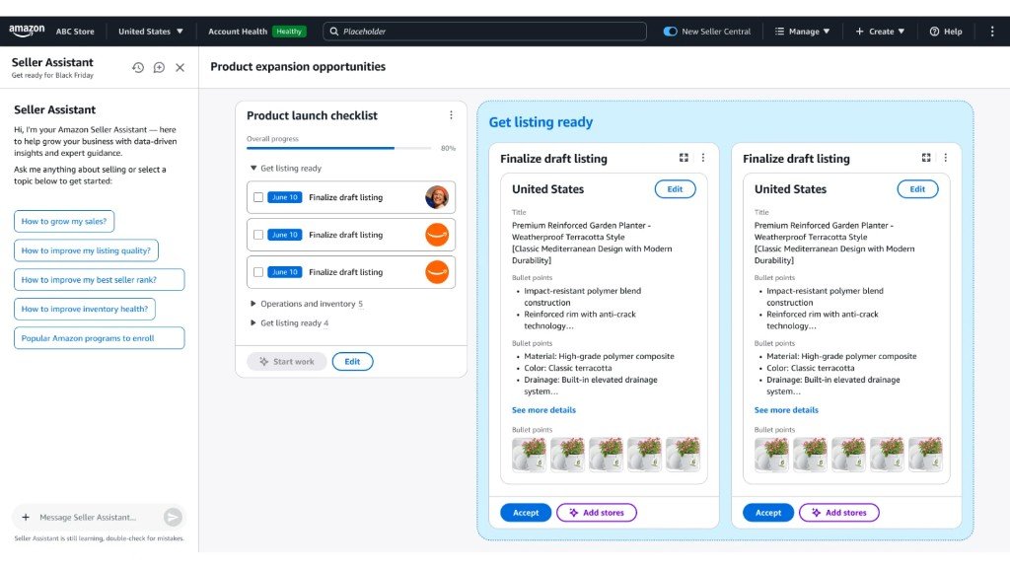1010x568 pixels.
Task: Click See more details in second listing
Action: [x=786, y=409]
